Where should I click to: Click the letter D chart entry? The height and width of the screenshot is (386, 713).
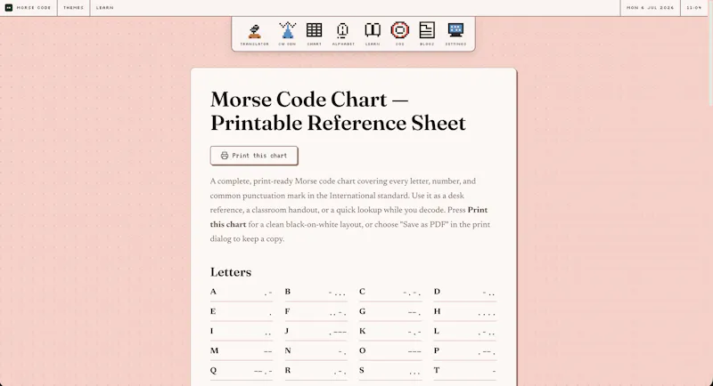(465, 292)
